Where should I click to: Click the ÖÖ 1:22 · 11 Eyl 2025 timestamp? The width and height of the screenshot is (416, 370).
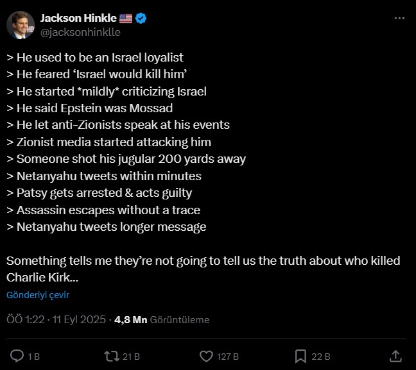[x=56, y=319]
